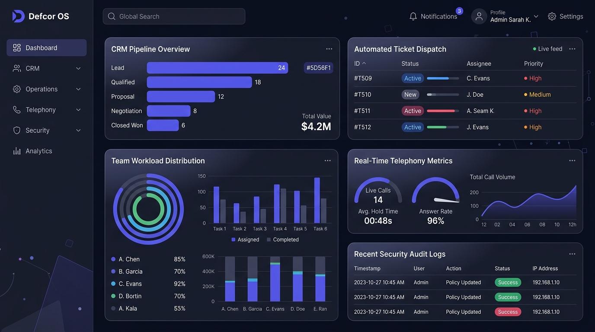Click the red progress bar of ticket #T511

click(x=443, y=111)
